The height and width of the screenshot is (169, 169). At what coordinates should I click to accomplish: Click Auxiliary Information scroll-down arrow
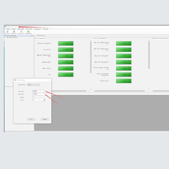pos(149,89)
